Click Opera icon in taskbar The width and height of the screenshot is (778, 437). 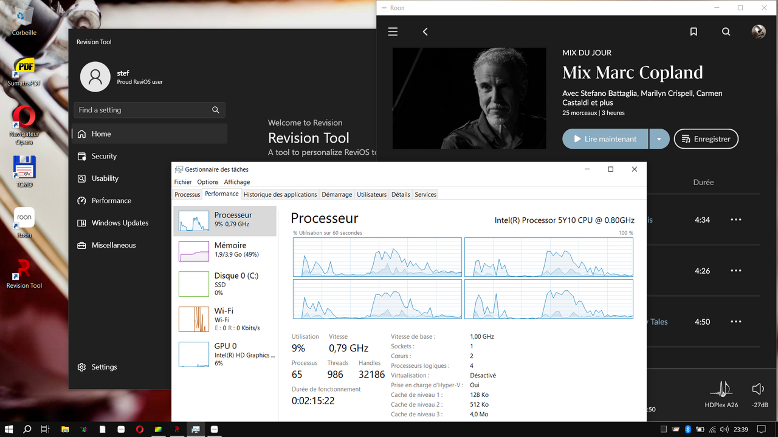click(140, 430)
